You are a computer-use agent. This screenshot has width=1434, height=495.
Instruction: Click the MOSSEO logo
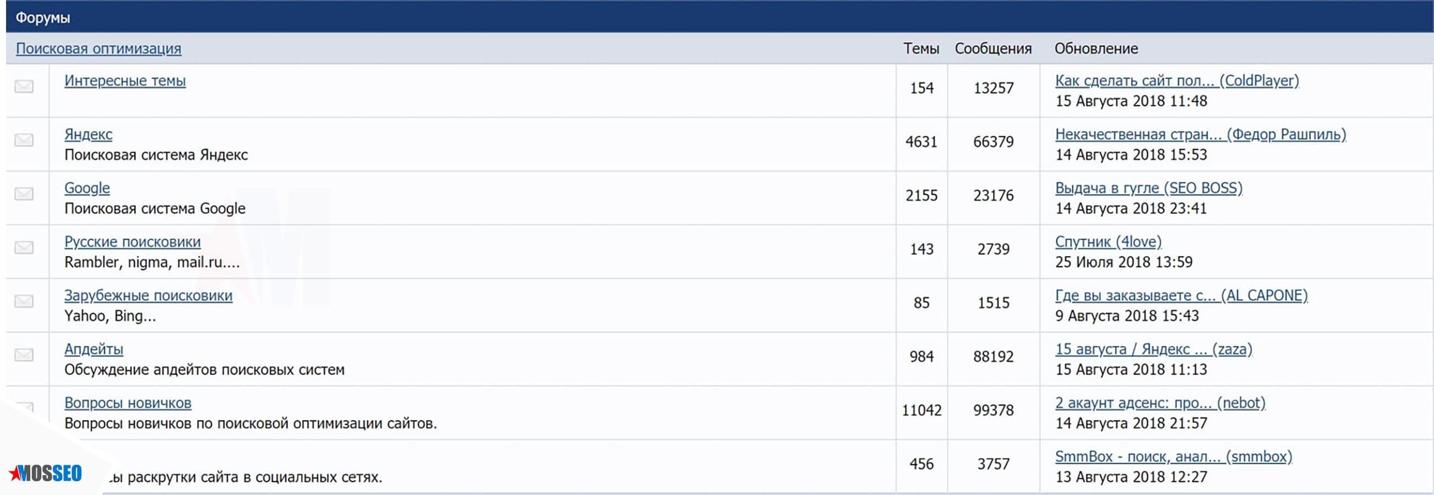pos(46,474)
